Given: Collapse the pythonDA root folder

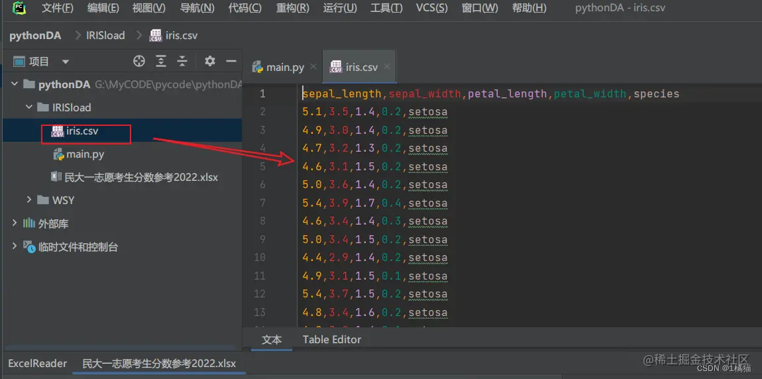Looking at the screenshot, I should pyautogui.click(x=15, y=84).
